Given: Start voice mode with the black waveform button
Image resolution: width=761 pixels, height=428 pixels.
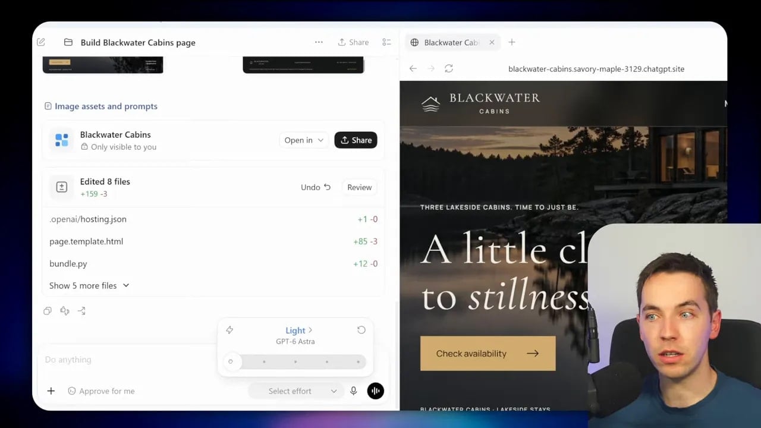Looking at the screenshot, I should (375, 391).
